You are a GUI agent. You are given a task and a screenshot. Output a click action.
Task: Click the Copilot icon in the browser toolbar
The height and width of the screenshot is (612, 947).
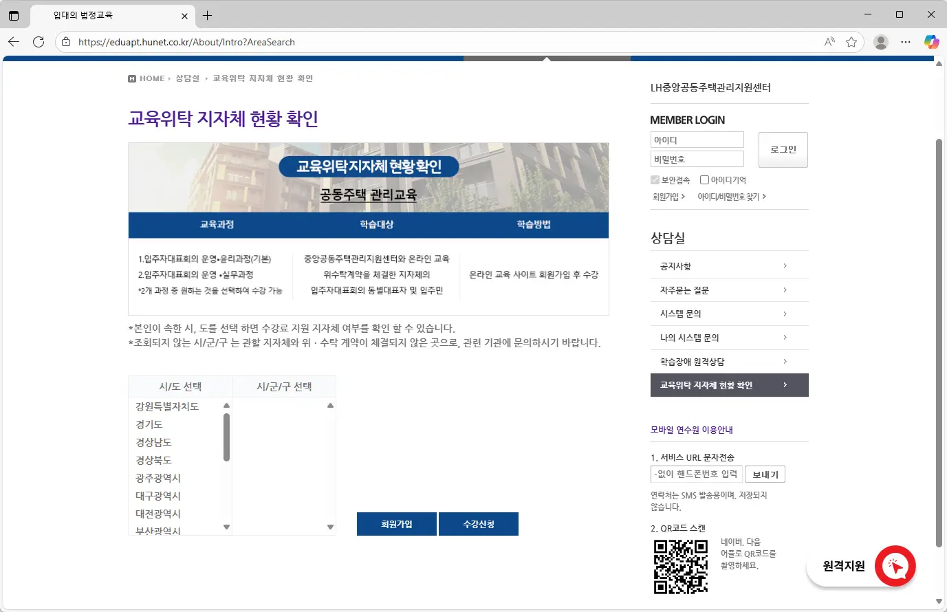pos(932,42)
